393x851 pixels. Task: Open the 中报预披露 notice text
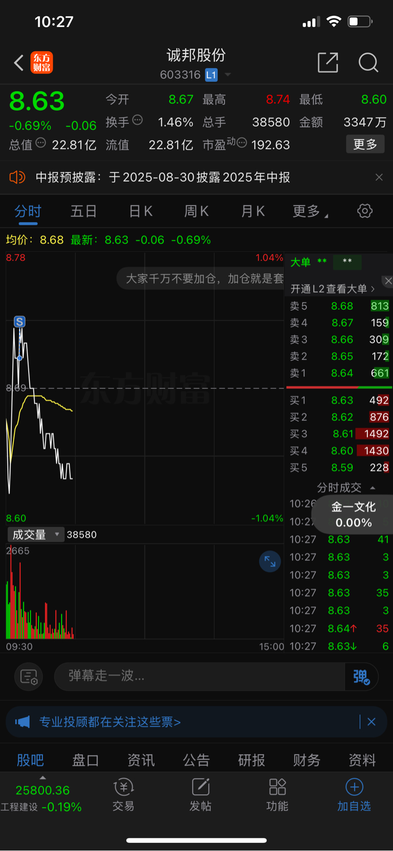click(x=163, y=178)
